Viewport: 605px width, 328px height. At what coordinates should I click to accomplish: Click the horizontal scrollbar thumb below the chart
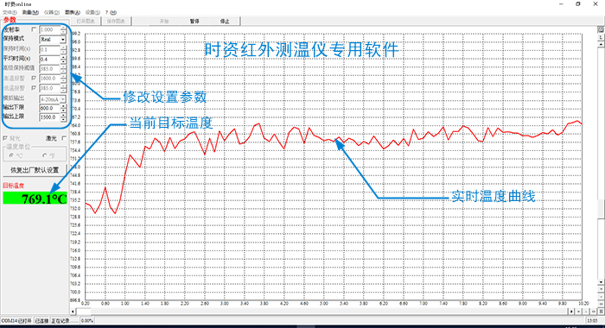(84, 311)
